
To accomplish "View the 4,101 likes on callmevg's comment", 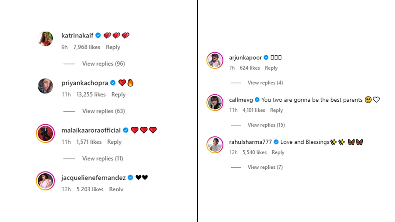I will coord(253,111).
